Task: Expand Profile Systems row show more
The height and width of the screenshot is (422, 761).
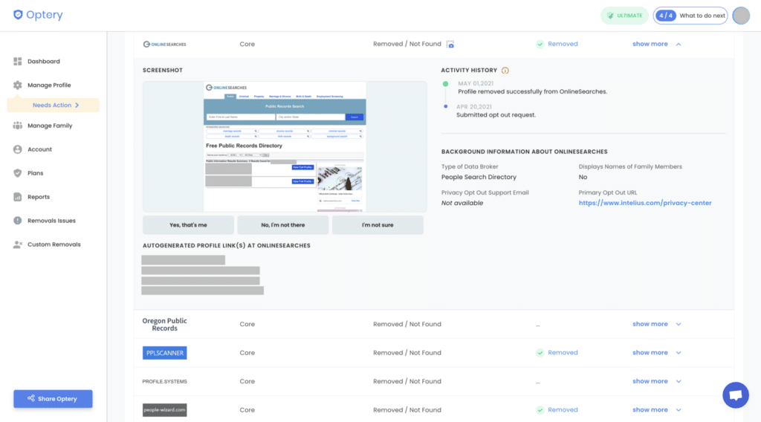Action: click(657, 381)
